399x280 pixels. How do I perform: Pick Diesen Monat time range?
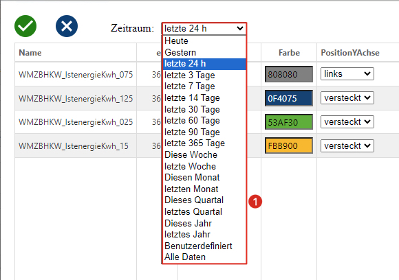(x=204, y=178)
